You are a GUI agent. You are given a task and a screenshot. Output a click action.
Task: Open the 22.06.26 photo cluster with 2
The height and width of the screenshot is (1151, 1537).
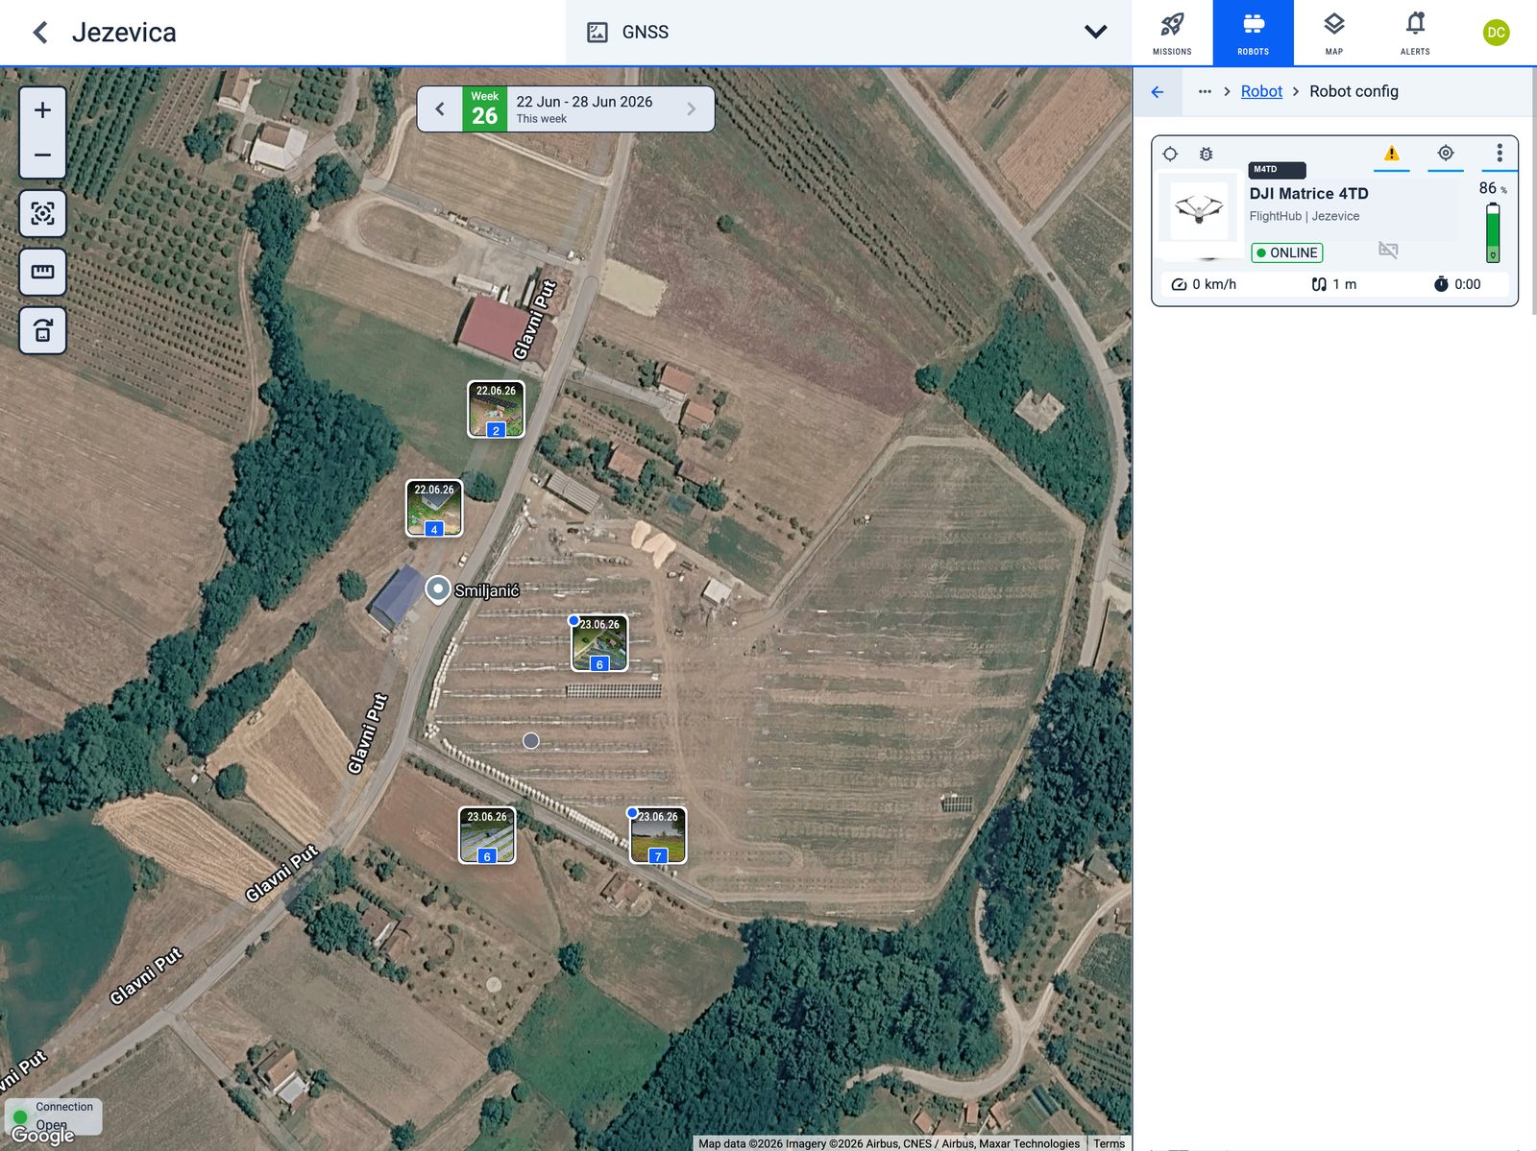click(x=496, y=409)
